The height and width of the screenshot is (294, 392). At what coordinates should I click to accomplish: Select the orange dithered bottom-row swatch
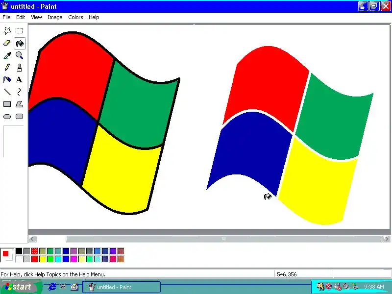[x=121, y=259]
